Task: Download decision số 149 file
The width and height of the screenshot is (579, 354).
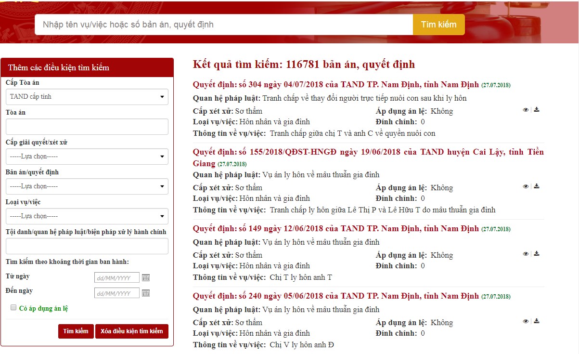Action: tap(537, 254)
